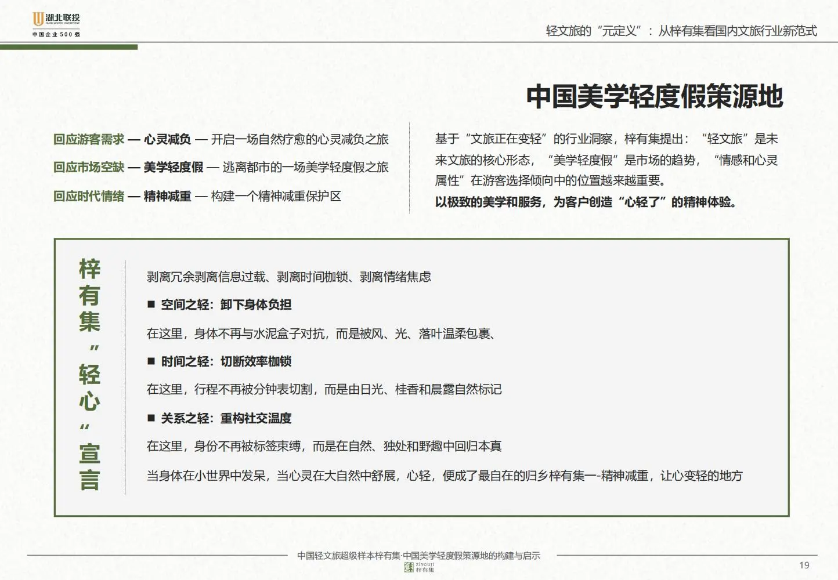The width and height of the screenshot is (838, 580).
Task: Click the page number 19
Action: pos(804,565)
